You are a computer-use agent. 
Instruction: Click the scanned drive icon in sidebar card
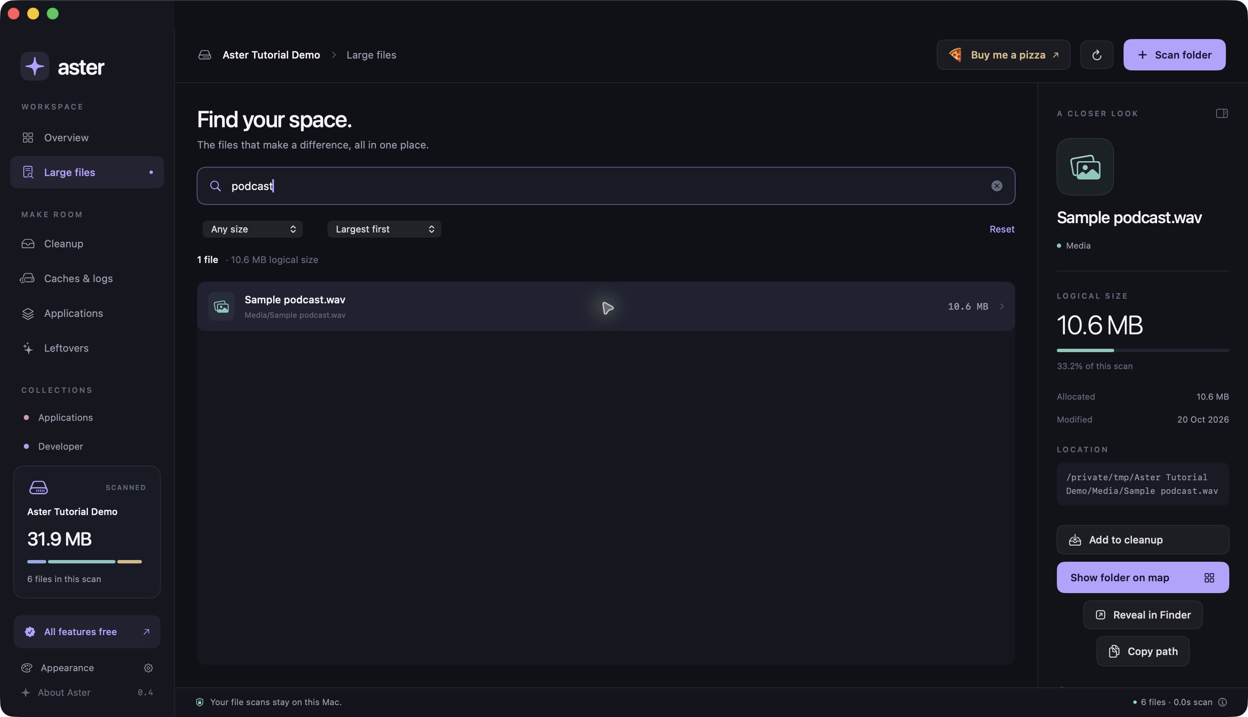tap(39, 487)
